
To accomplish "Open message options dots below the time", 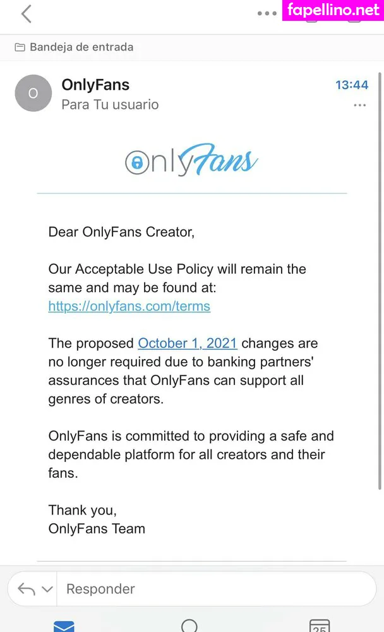I will pos(360,105).
